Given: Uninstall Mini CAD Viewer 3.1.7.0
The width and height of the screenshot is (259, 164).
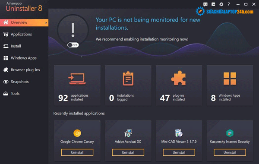Looking at the screenshot, I should pyautogui.click(x=179, y=152).
